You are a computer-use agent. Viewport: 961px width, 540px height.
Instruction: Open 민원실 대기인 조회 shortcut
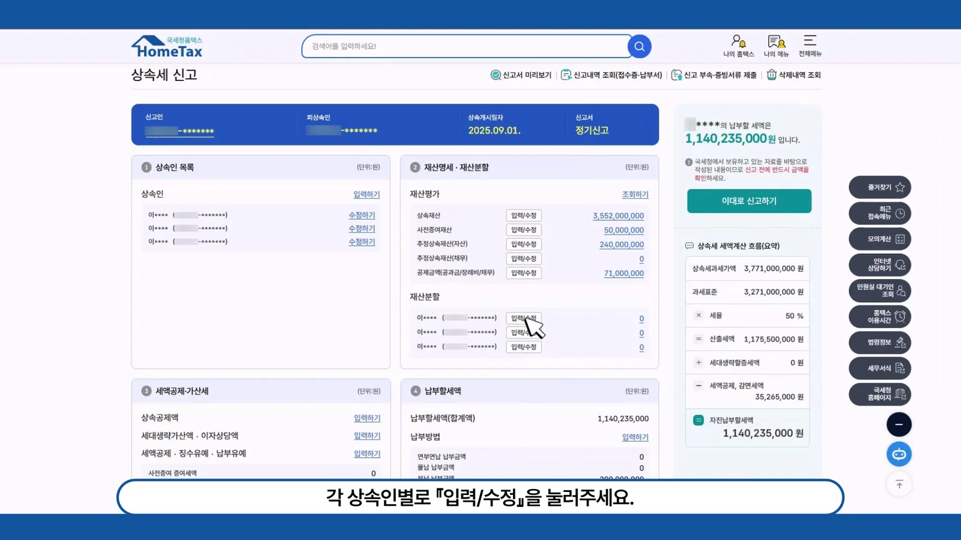tap(880, 290)
